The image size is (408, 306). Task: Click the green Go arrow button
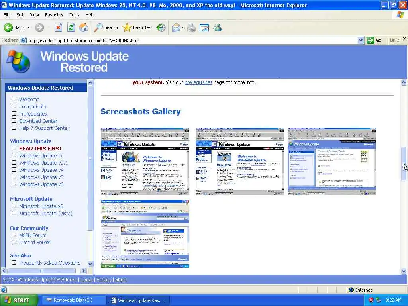tap(374, 40)
